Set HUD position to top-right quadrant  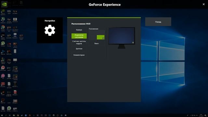tap(100, 32)
